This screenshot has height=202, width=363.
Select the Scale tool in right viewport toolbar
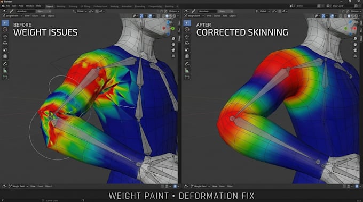187,50
